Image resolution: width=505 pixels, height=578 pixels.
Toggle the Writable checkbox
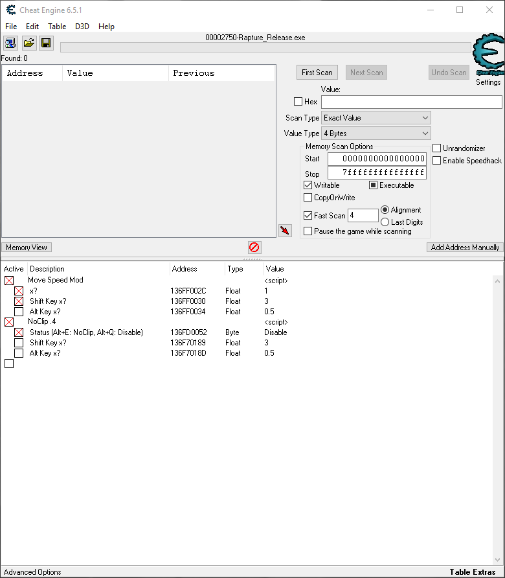[308, 185]
